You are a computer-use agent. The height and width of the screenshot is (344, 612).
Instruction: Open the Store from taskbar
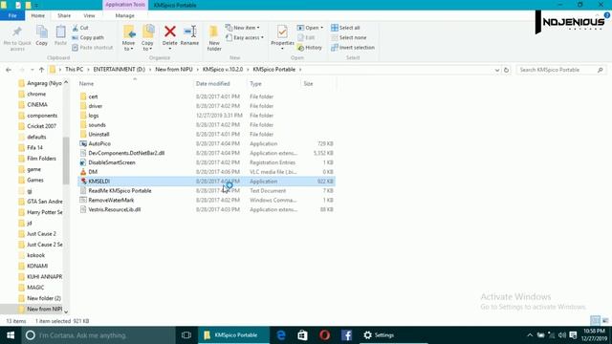302,335
